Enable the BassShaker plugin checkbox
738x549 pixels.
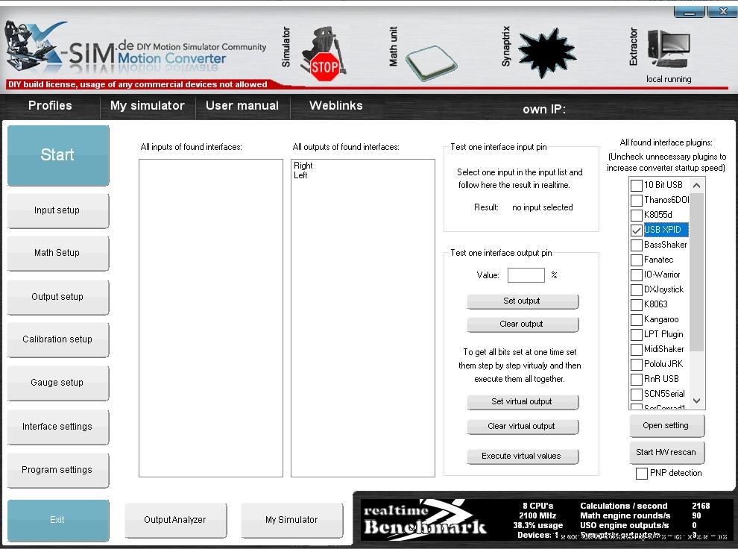tap(637, 245)
